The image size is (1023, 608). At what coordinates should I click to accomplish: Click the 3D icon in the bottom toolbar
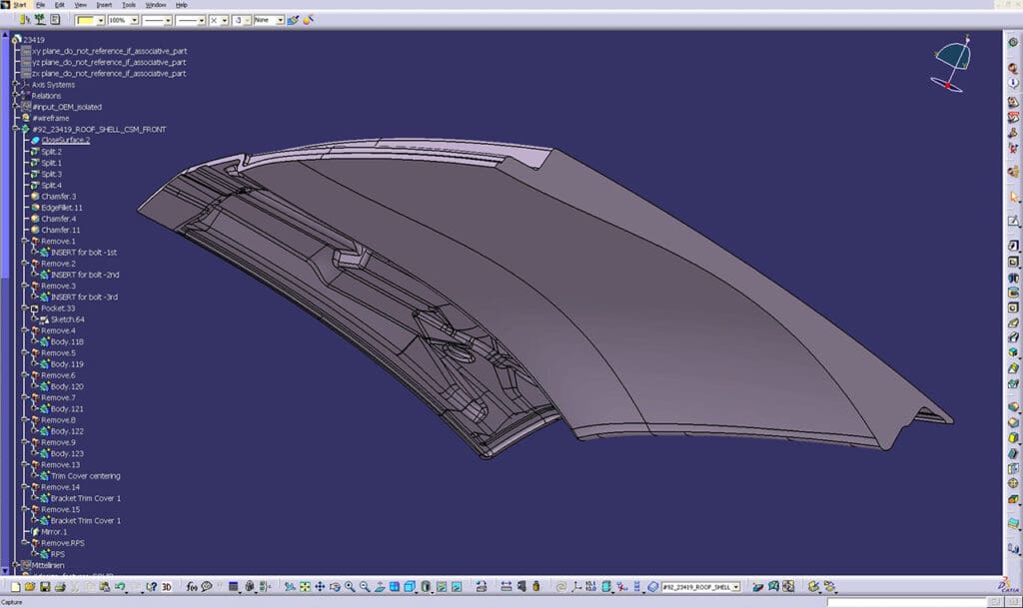[x=167, y=587]
